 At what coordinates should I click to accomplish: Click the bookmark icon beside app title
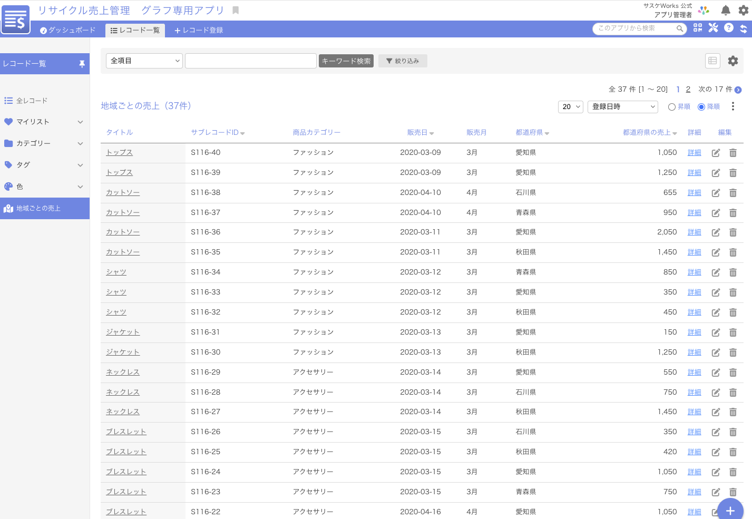pos(236,10)
